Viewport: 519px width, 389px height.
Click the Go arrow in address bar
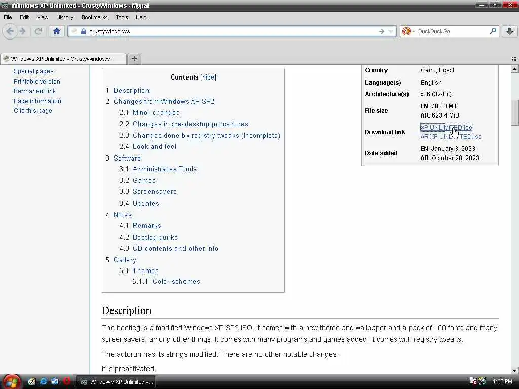(382, 31)
